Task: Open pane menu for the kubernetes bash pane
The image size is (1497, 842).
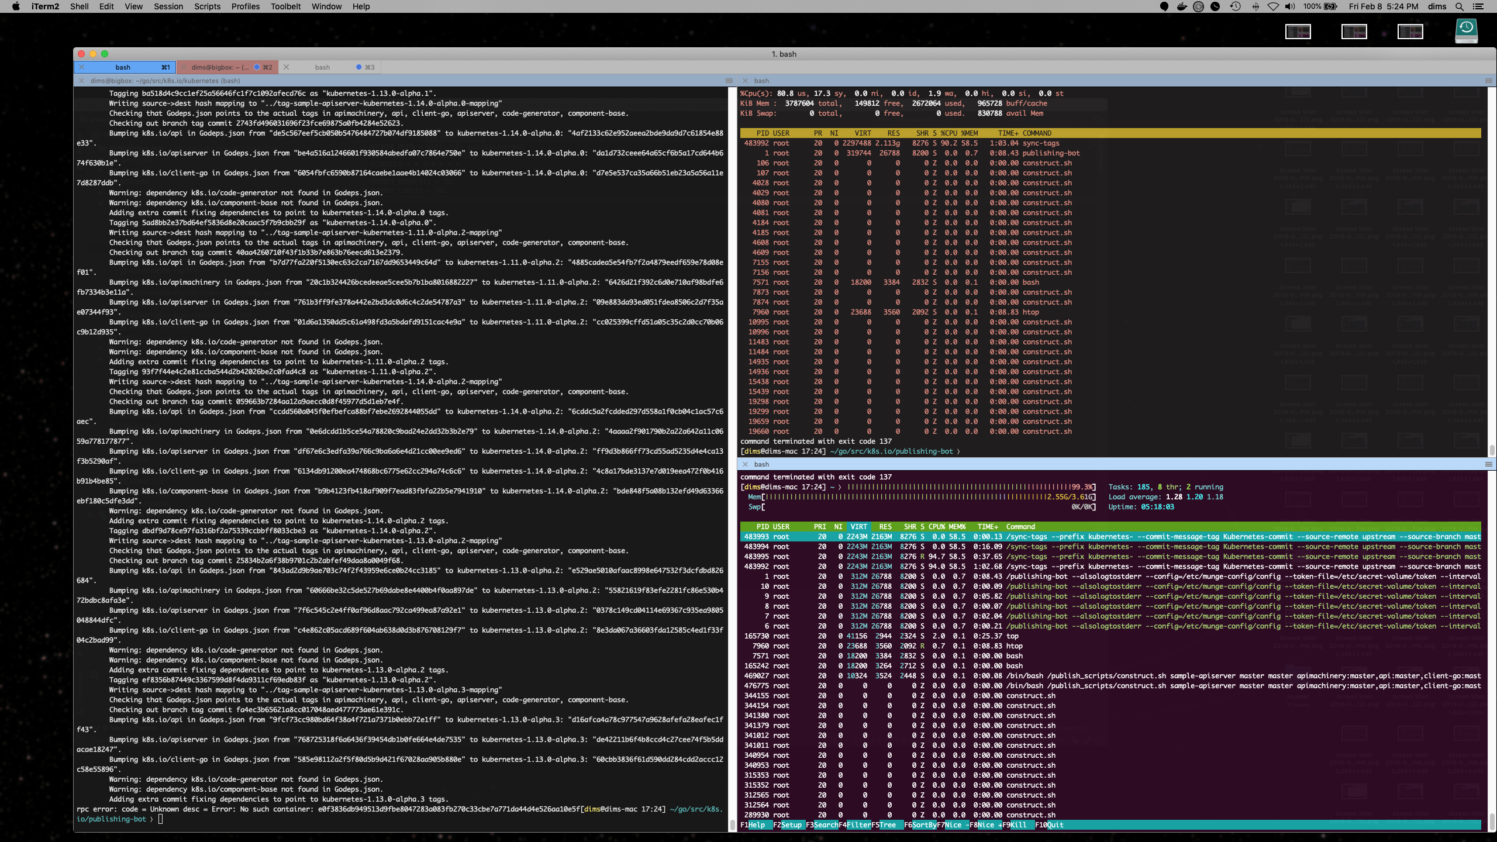Action: 729,81
